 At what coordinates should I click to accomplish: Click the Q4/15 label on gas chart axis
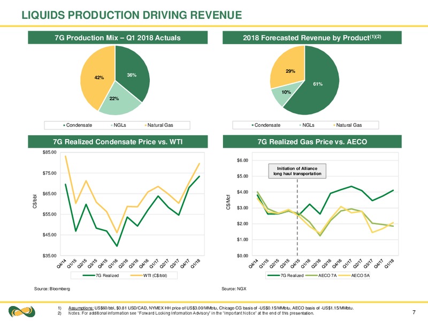[x=295, y=264]
